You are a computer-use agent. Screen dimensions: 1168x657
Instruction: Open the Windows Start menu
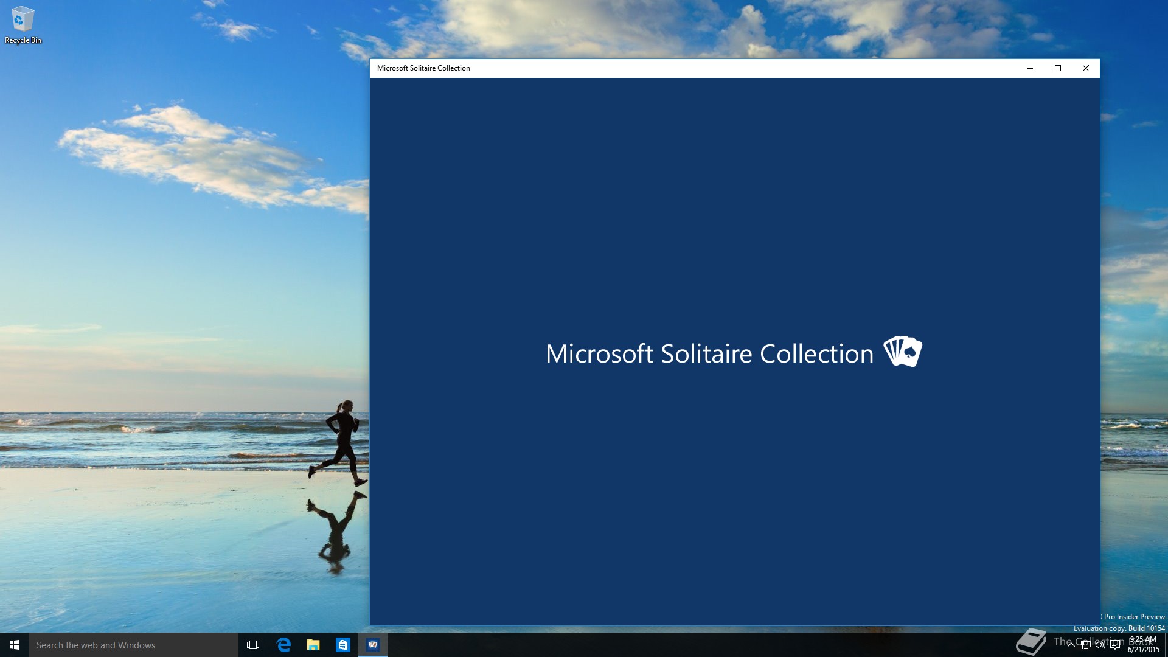(15, 645)
